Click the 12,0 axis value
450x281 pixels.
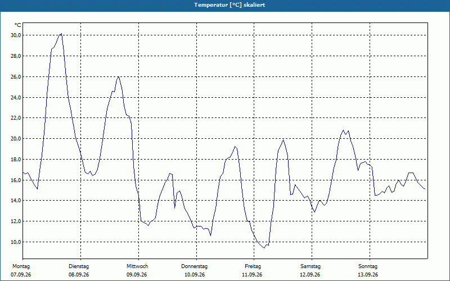(16, 221)
